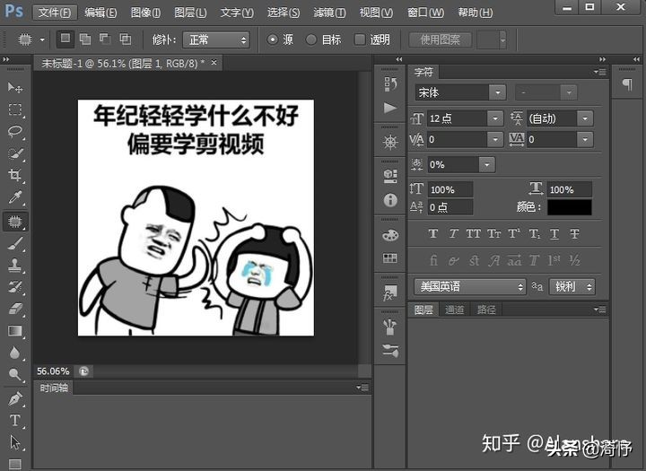The width and height of the screenshot is (646, 471).
Task: Select the Patch tool in toolbox
Action: coord(15,222)
